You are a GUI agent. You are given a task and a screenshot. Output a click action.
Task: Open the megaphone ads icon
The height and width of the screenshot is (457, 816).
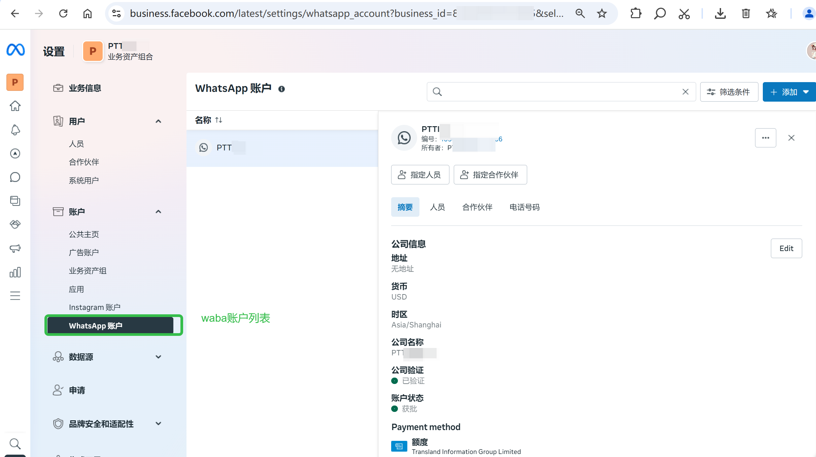15,248
